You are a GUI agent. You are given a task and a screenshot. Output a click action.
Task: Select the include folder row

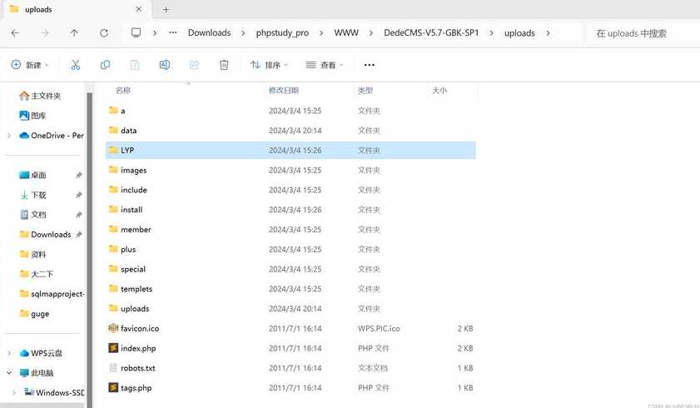pyautogui.click(x=290, y=190)
